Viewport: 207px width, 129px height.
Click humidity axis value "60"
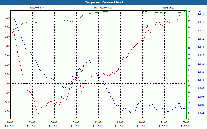click(x=189, y=54)
